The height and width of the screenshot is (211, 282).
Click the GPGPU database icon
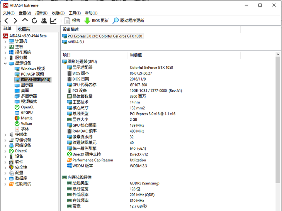click(x=17, y=113)
